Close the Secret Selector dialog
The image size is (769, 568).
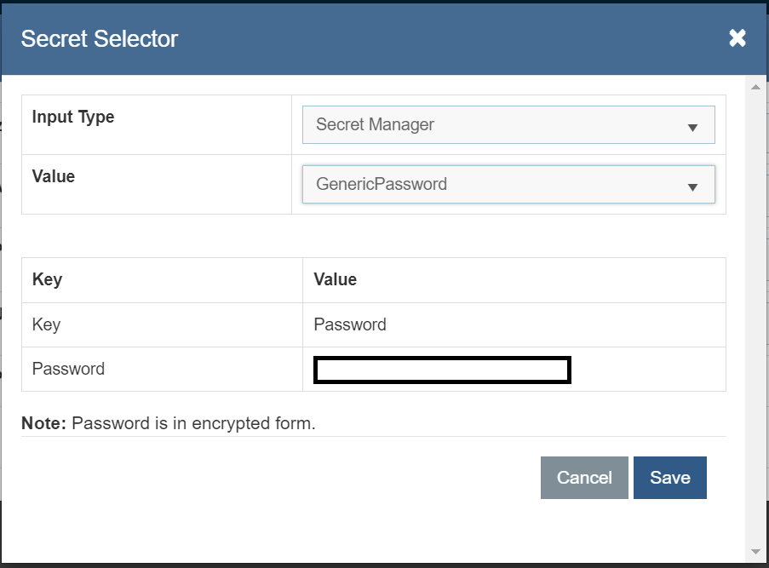pos(737,38)
